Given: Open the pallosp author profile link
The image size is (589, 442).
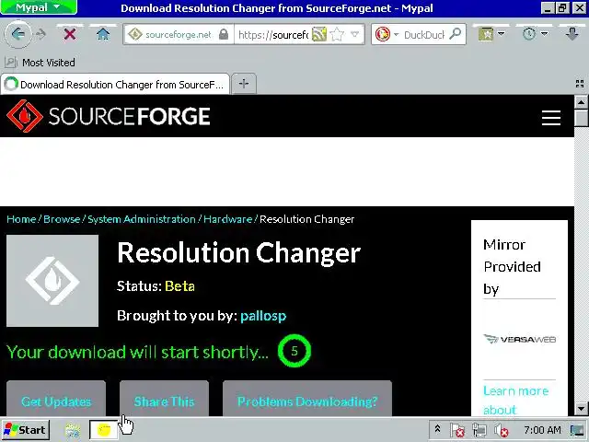Looking at the screenshot, I should point(263,316).
